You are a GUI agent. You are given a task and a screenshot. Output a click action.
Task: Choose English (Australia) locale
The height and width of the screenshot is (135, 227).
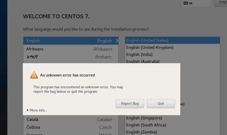click(x=172, y=61)
